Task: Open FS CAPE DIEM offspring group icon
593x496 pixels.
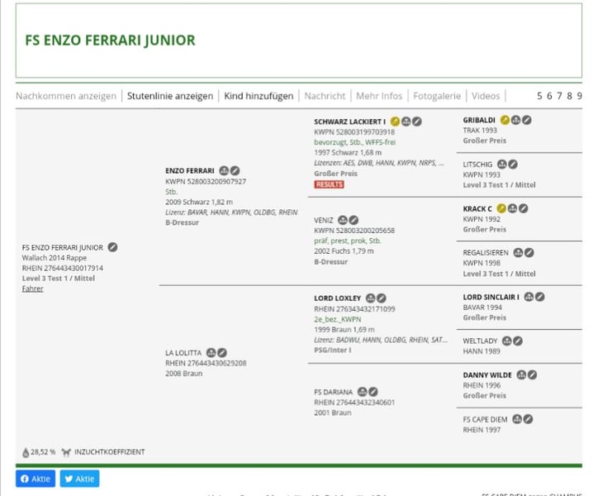Action: click(517, 419)
